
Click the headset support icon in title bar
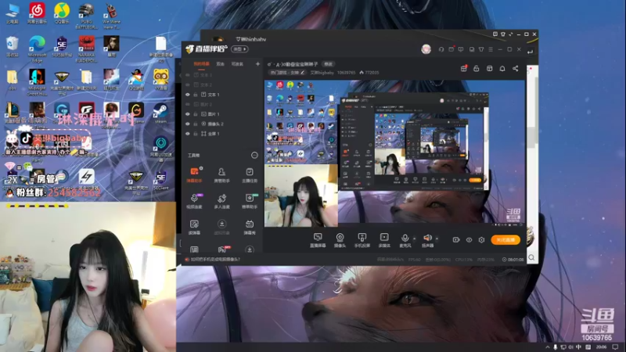(x=441, y=49)
